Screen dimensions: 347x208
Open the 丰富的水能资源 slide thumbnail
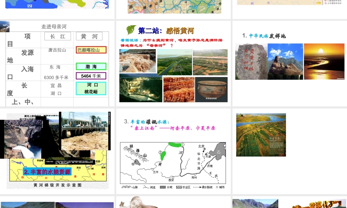click(x=57, y=151)
